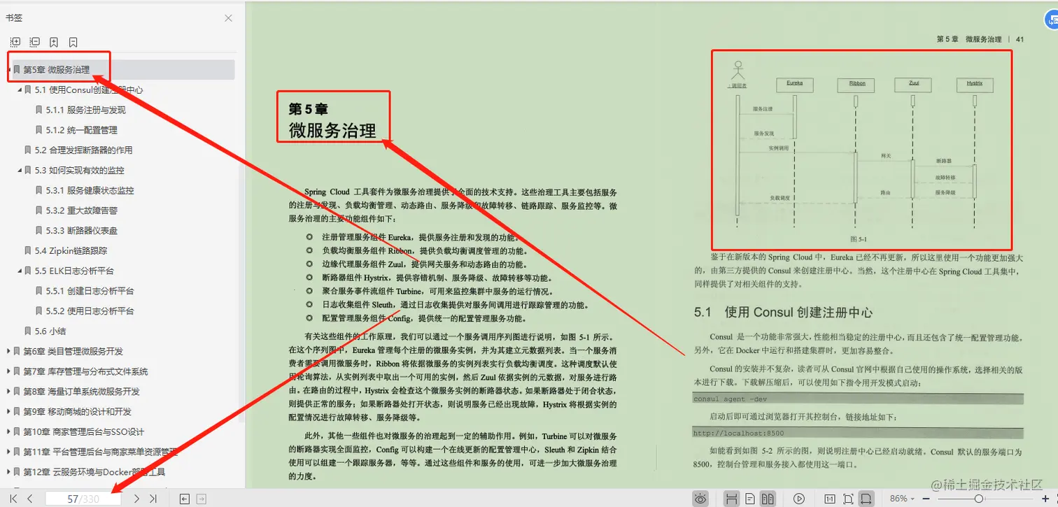Select the fit-to-page view icon

pyautogui.click(x=849, y=498)
